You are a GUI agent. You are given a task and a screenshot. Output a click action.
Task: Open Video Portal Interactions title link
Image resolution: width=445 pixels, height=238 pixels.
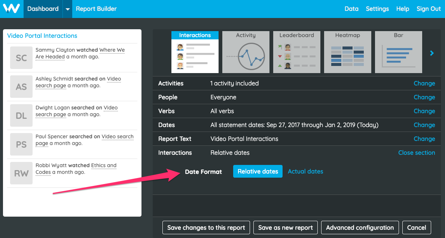(42, 36)
